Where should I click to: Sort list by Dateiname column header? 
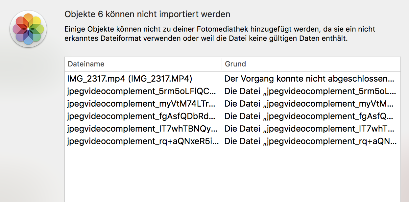coord(86,64)
